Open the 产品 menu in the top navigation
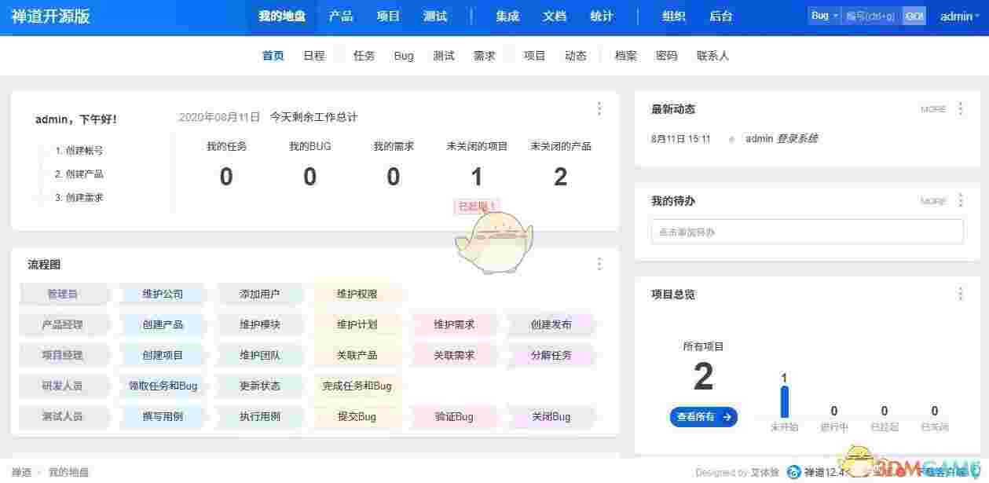Screen dimensions: 989x483 click(x=340, y=15)
